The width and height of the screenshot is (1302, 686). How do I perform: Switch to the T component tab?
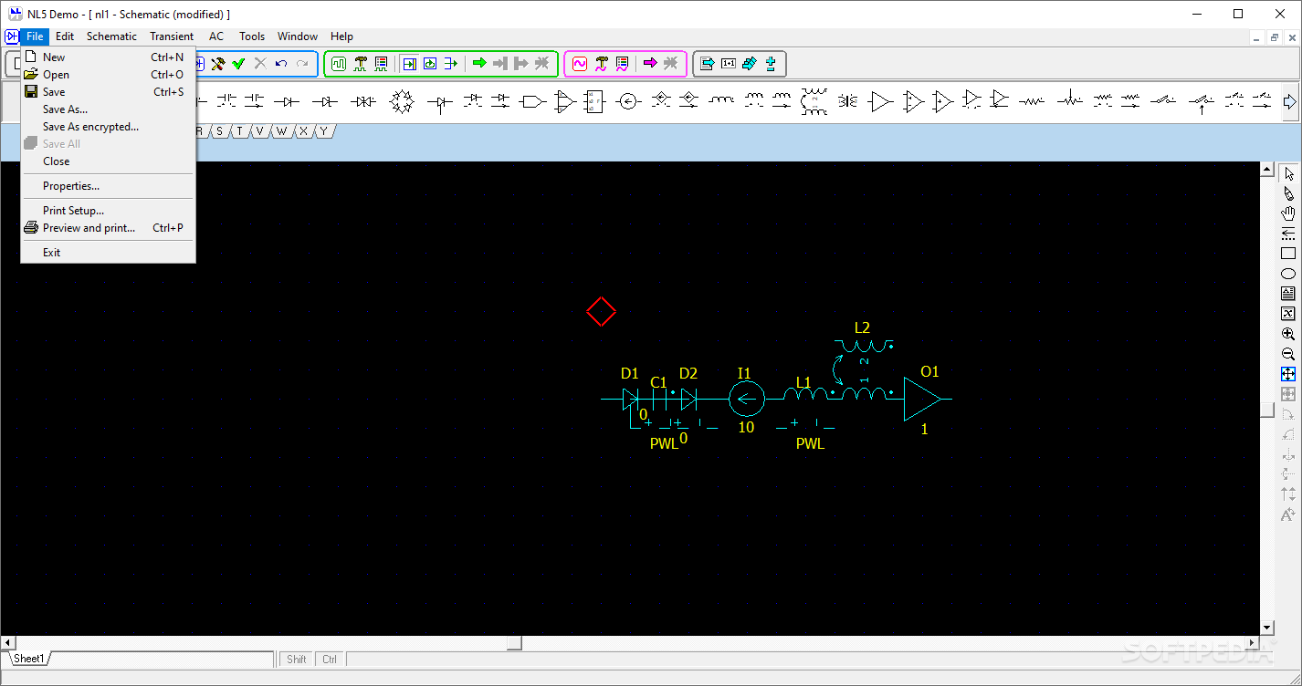pyautogui.click(x=239, y=131)
